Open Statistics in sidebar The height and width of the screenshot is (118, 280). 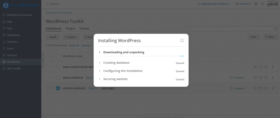pos(21,42)
